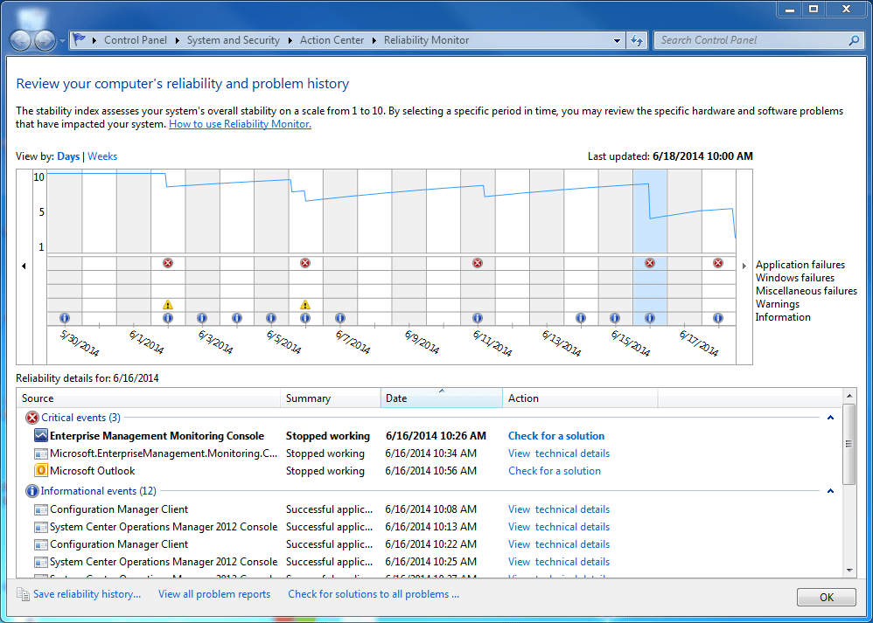The image size is (873, 623).
Task: Click the application failure icon on 6/18/2014
Action: pyautogui.click(x=717, y=262)
